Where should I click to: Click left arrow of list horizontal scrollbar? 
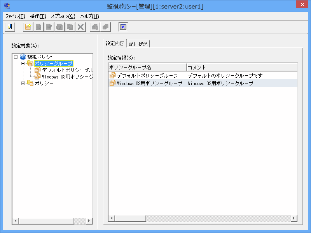pos(112,218)
